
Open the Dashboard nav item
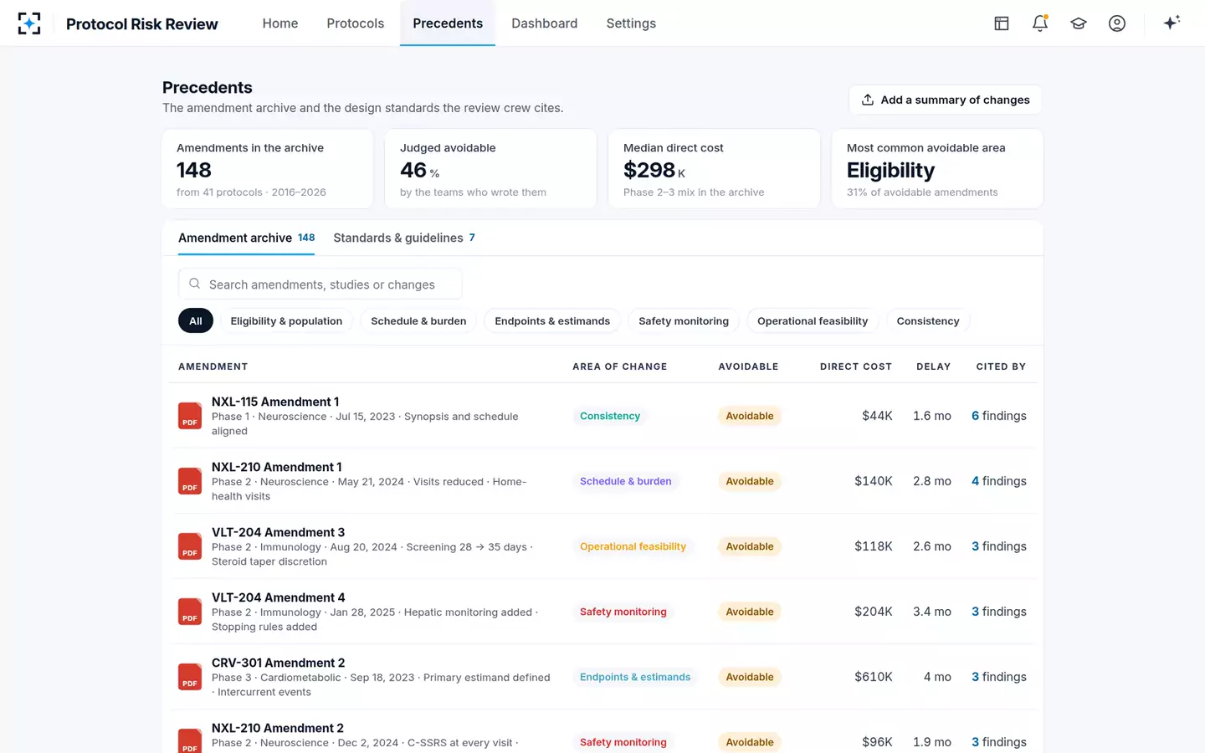[545, 23]
